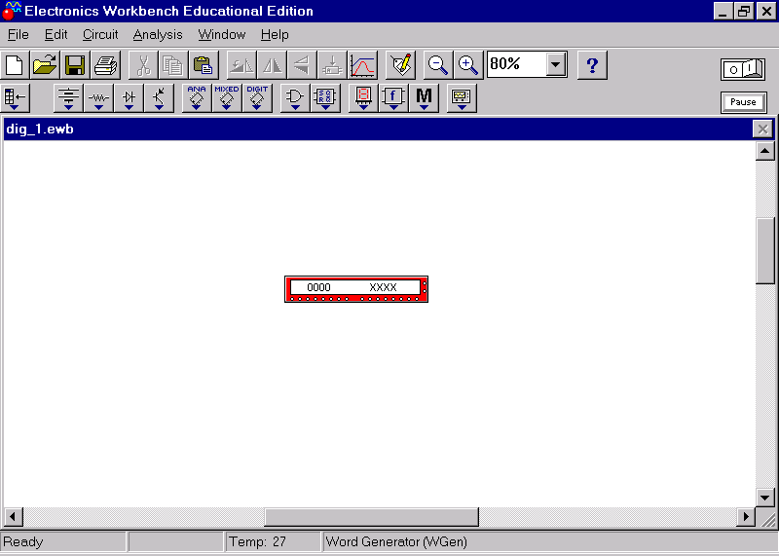This screenshot has width=779, height=556.
Task: Select the Word Generator component
Action: [356, 289]
